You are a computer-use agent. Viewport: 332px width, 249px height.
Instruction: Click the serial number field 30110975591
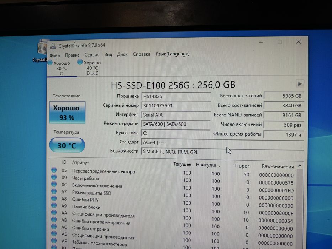tap(176, 106)
